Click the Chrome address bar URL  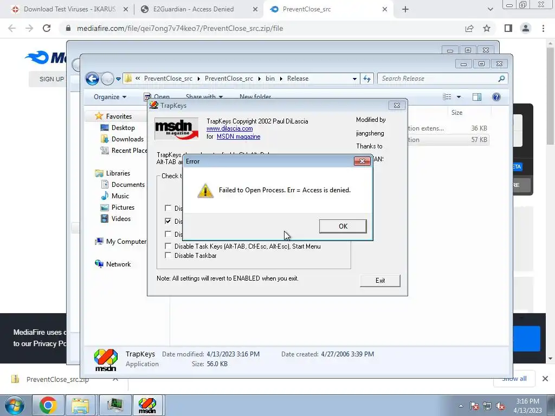pos(180,28)
